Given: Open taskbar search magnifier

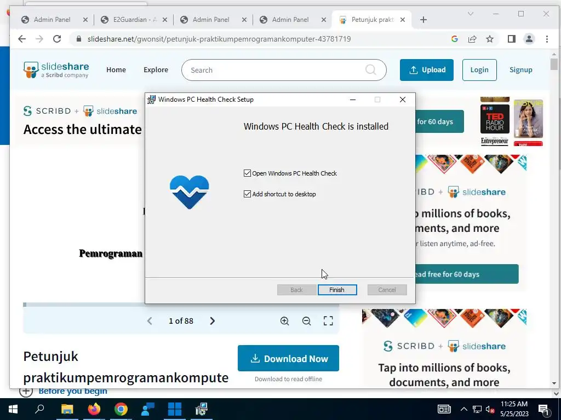Looking at the screenshot, I should point(39,409).
